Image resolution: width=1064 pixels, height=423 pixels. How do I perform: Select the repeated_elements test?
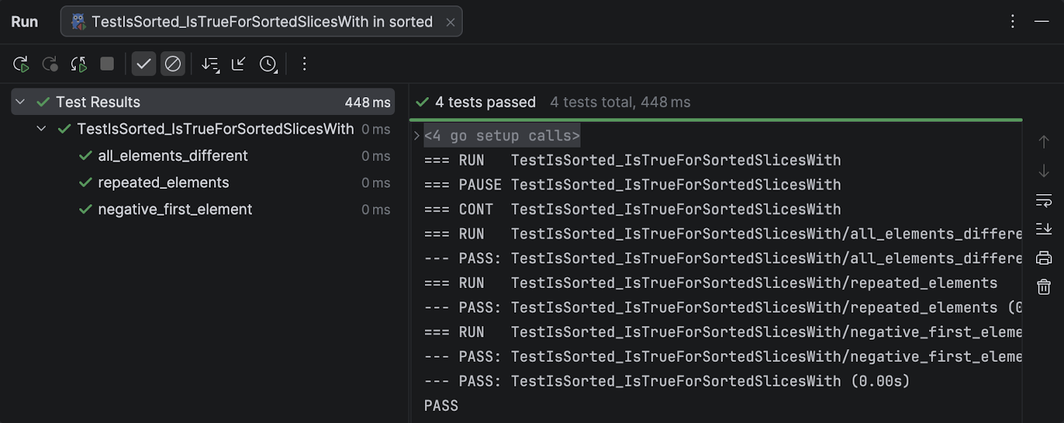click(x=163, y=182)
